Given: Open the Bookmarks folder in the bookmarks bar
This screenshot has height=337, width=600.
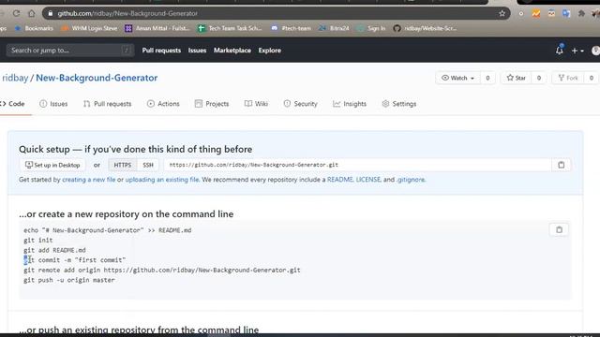Looking at the screenshot, I should pyautogui.click(x=34, y=28).
